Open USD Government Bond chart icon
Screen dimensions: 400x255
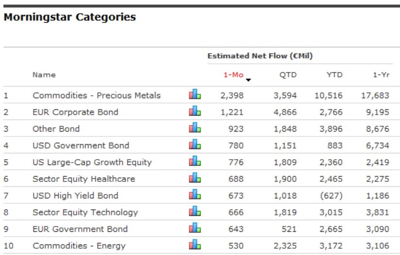pos(195,145)
